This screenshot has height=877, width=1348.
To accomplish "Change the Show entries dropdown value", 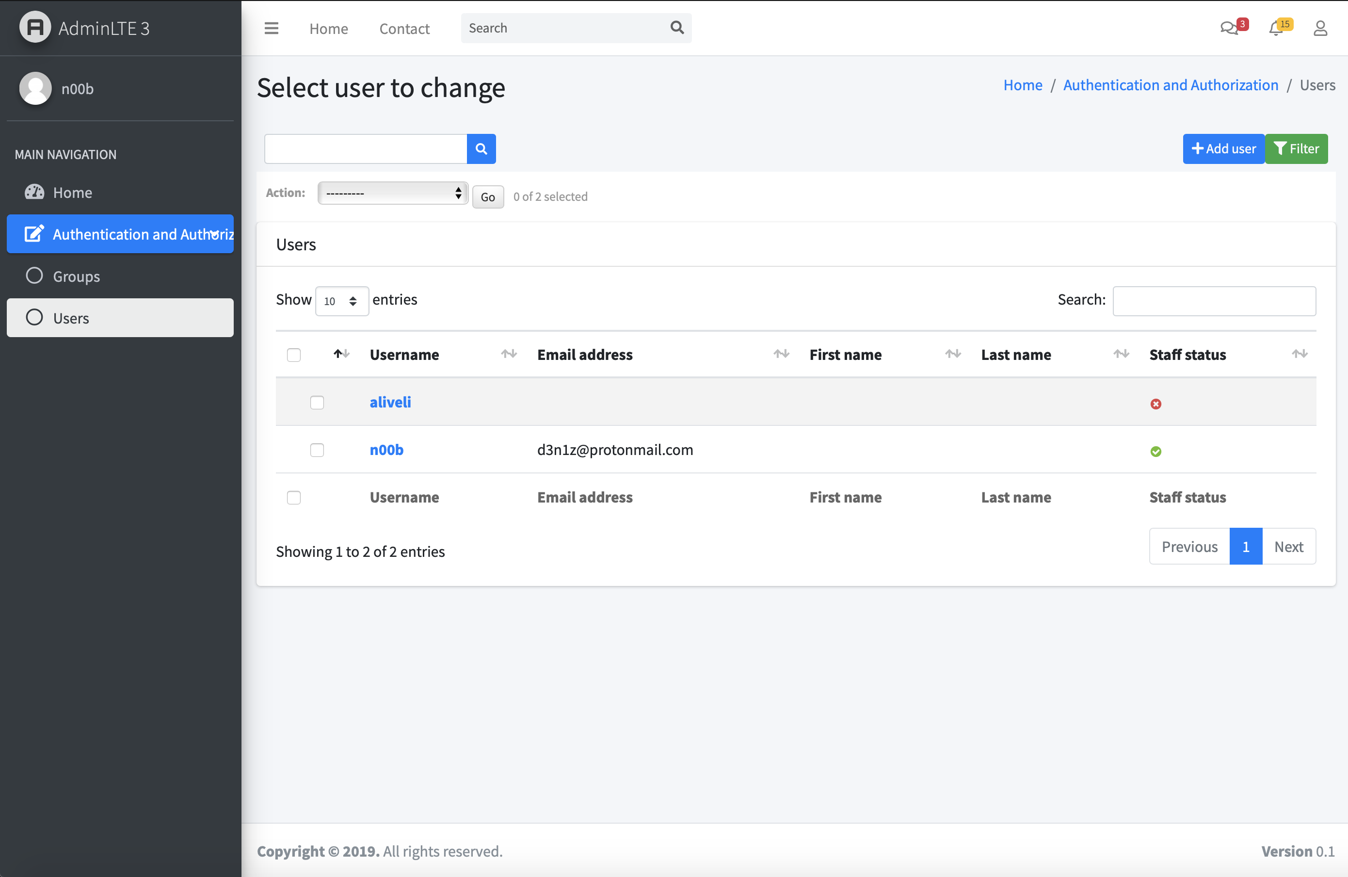I will click(x=341, y=301).
